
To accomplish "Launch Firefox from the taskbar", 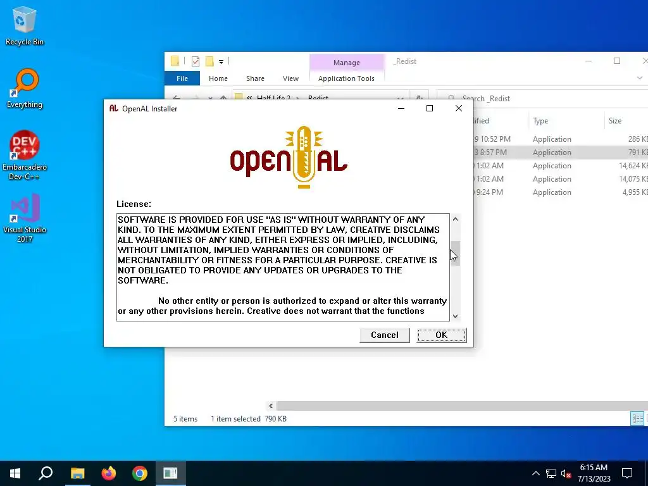I will point(109,473).
